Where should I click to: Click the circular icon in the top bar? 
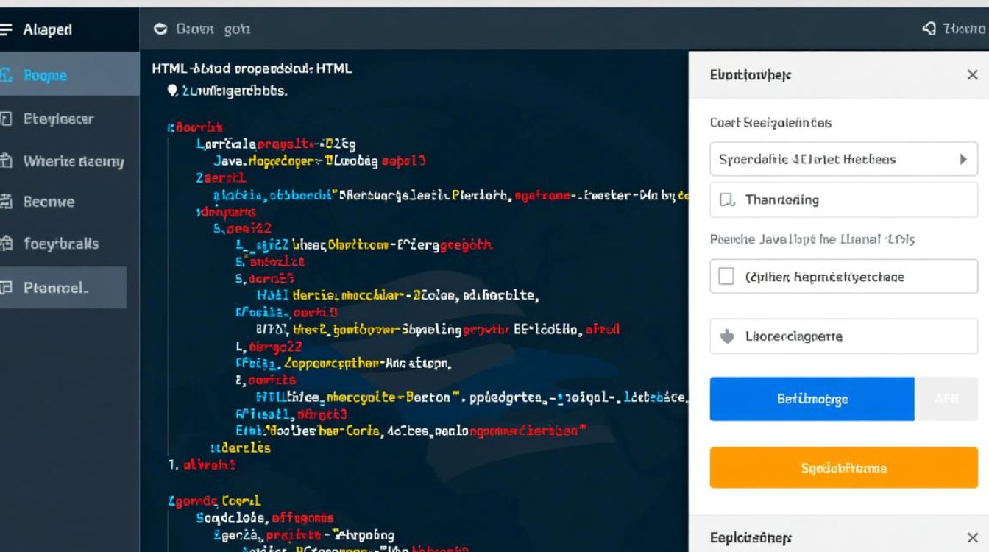(x=160, y=29)
